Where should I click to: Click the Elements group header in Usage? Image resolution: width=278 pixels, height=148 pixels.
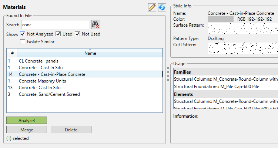(x=226, y=94)
